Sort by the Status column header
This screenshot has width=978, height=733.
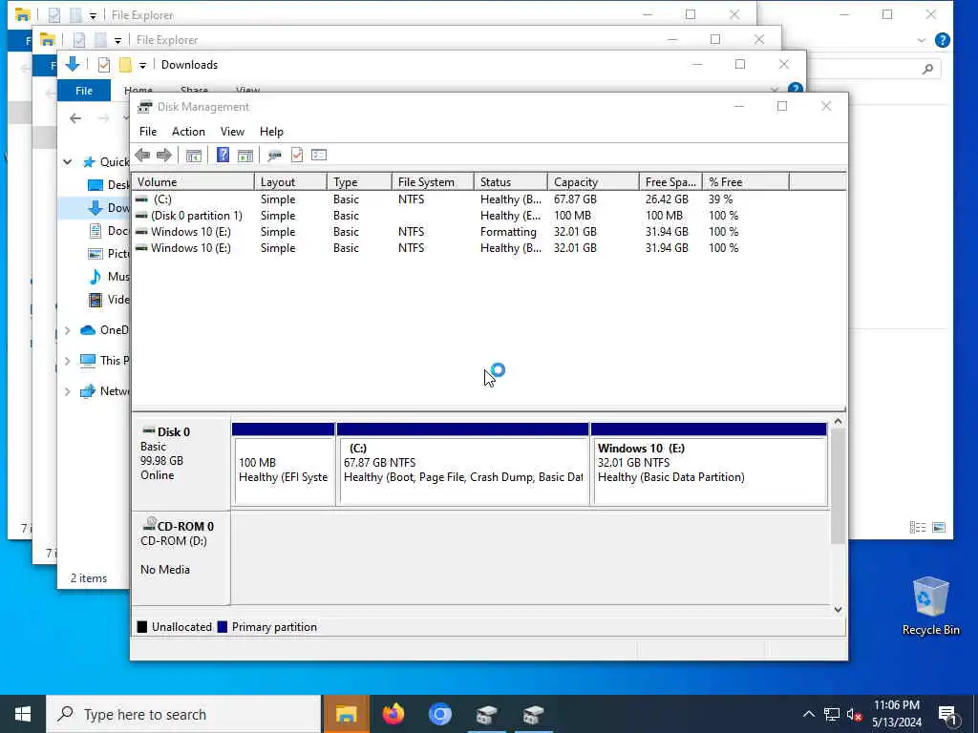point(511,182)
